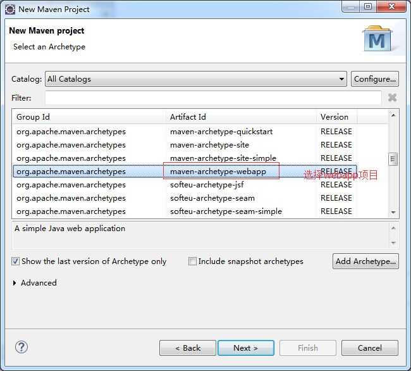411x371 pixels.
Task: Click the Eclipse window icon in title bar
Action: 10,9
